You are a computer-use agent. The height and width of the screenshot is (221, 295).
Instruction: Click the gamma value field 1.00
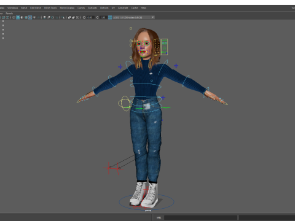point(103,17)
